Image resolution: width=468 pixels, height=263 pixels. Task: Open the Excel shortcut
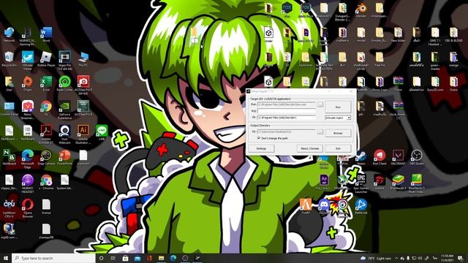pyautogui.click(x=46, y=83)
